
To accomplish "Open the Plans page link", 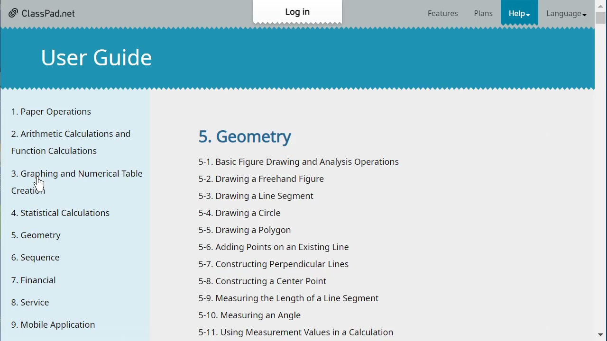I will 483,13.
